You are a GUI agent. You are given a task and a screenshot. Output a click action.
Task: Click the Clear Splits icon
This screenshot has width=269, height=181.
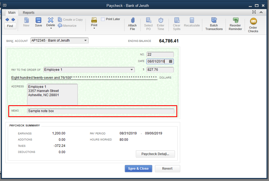coord(177,20)
